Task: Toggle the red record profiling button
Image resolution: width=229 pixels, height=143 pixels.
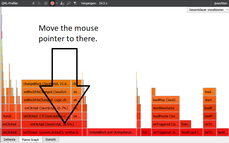Action: pyautogui.click(x=52, y=3)
